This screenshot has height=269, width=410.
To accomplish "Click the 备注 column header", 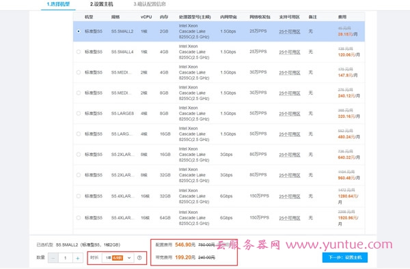I will click(312, 17).
